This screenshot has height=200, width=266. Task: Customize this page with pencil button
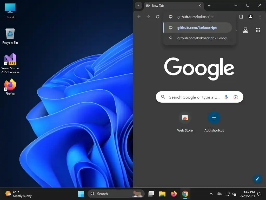(257, 179)
